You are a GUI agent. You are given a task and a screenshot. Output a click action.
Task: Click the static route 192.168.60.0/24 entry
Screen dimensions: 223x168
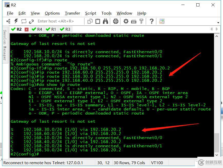coord(66,133)
